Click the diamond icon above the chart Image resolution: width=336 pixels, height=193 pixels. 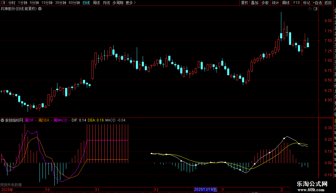pyautogui.click(x=310, y=9)
